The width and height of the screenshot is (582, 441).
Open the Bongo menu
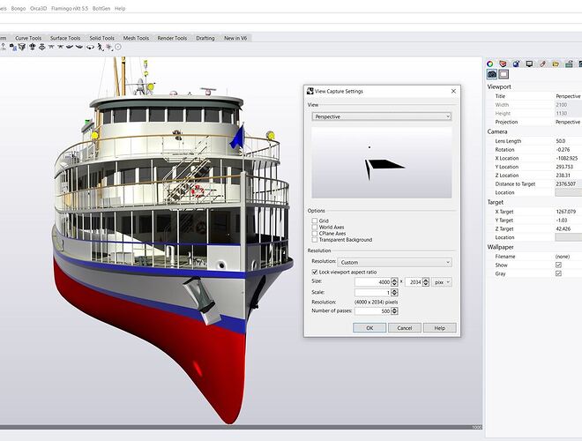(19, 8)
